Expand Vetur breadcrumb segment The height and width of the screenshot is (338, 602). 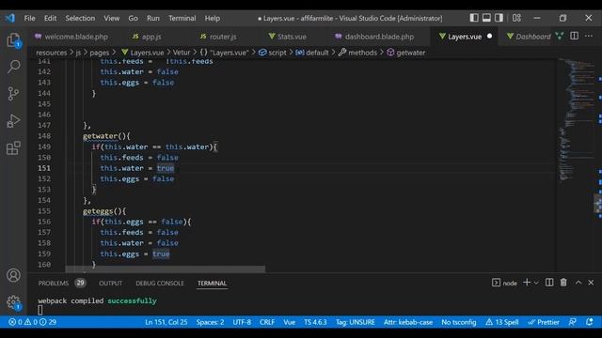coord(182,53)
